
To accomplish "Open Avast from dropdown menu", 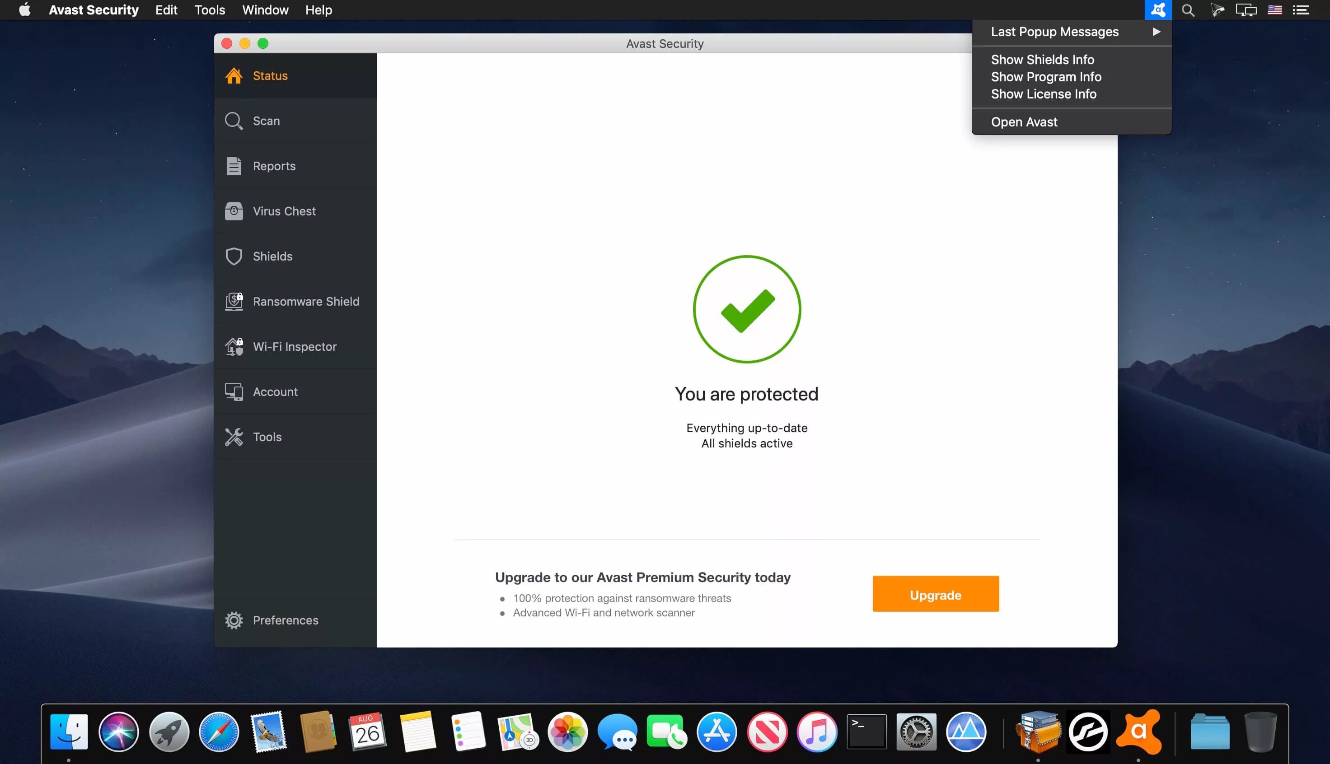I will [1024, 121].
